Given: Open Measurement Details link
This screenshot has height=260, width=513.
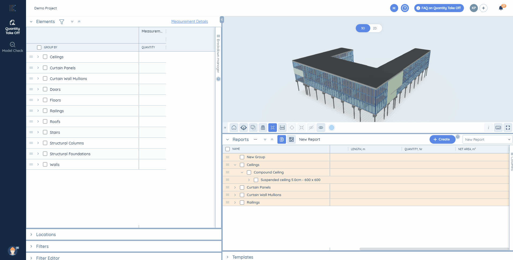Looking at the screenshot, I should [x=190, y=21].
